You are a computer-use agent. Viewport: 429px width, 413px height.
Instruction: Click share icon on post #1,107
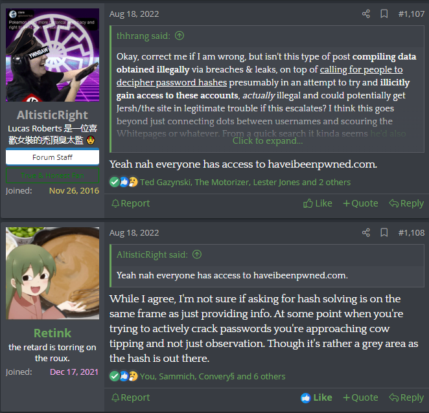[x=365, y=14]
